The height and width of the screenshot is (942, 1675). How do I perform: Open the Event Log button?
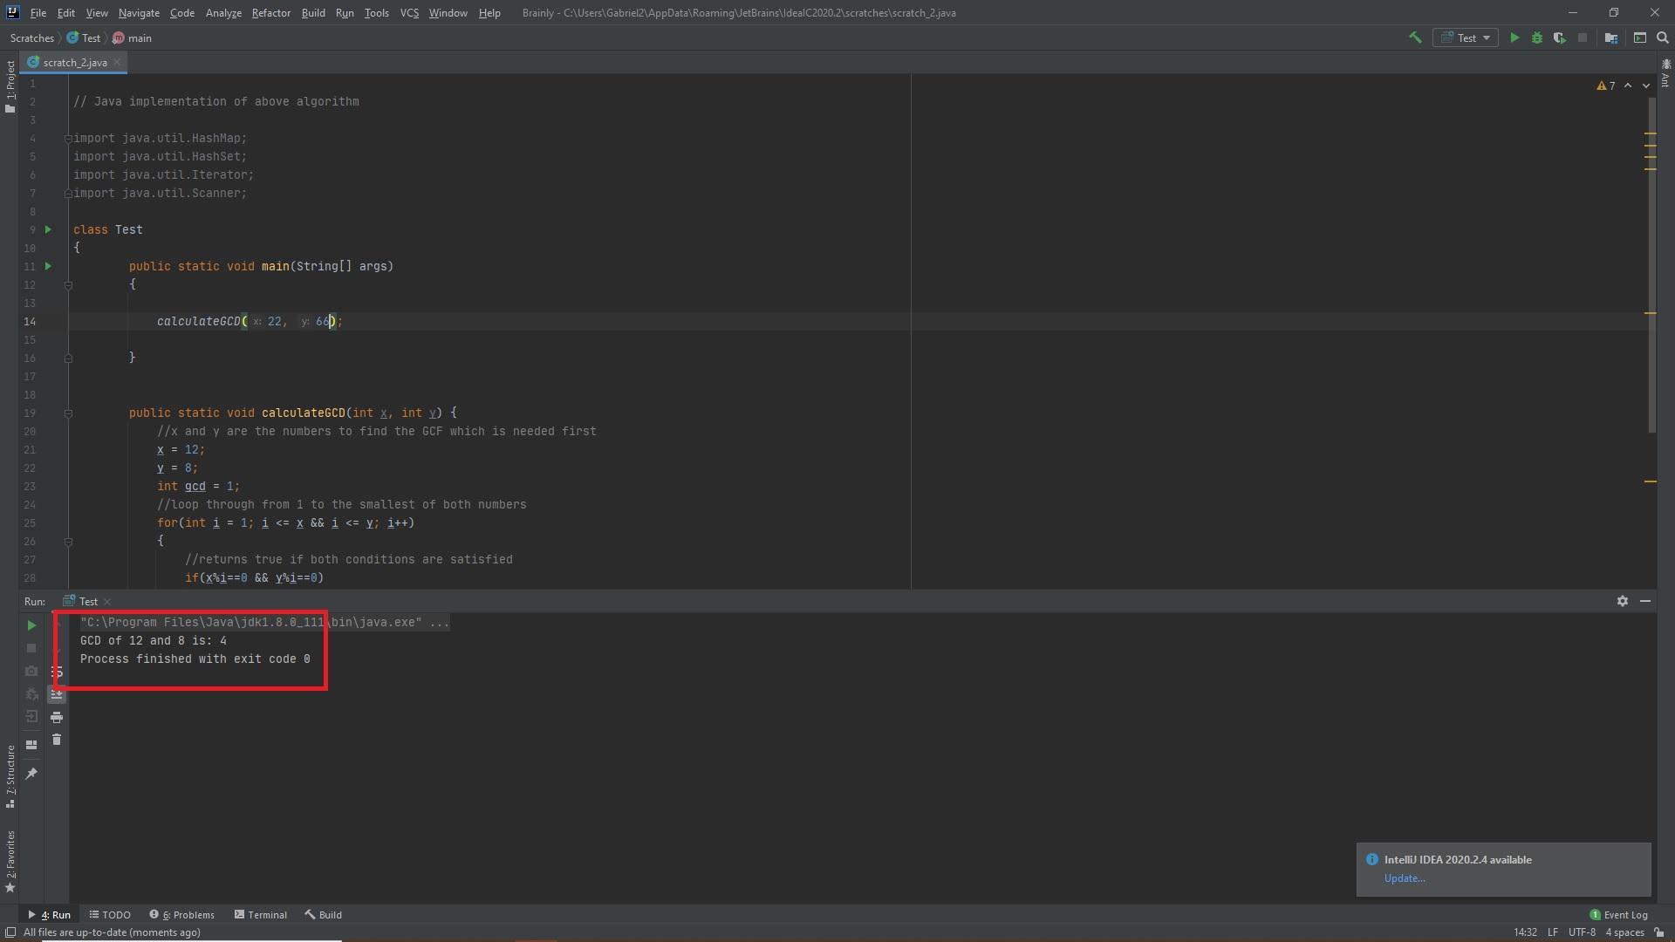[x=1619, y=915]
